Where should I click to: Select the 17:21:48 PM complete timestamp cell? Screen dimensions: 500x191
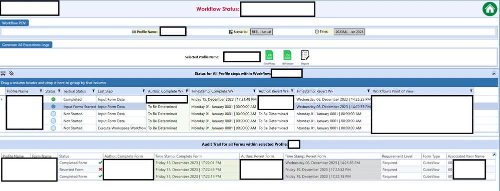coord(224,99)
